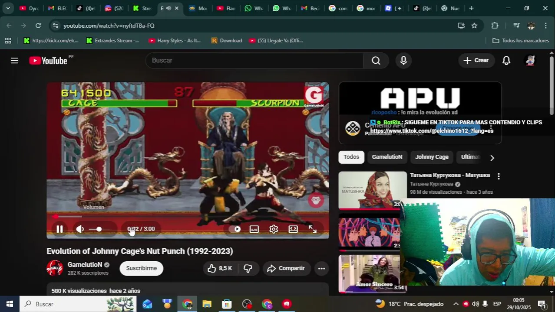Viewport: 555px width, 312px height.
Task: Bookmark this page with the star
Action: pyautogui.click(x=474, y=26)
